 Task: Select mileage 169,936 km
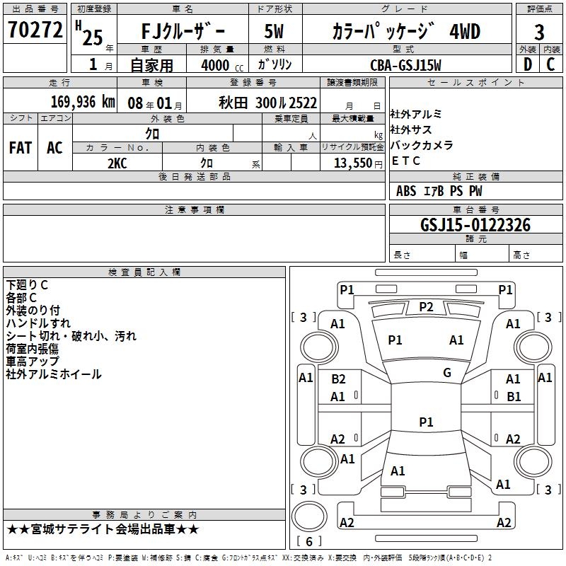coord(83,102)
